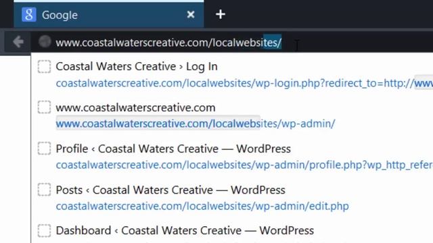The width and height of the screenshot is (433, 243).
Task: Open the wp-login.php redirect URL
Action: click(244, 83)
